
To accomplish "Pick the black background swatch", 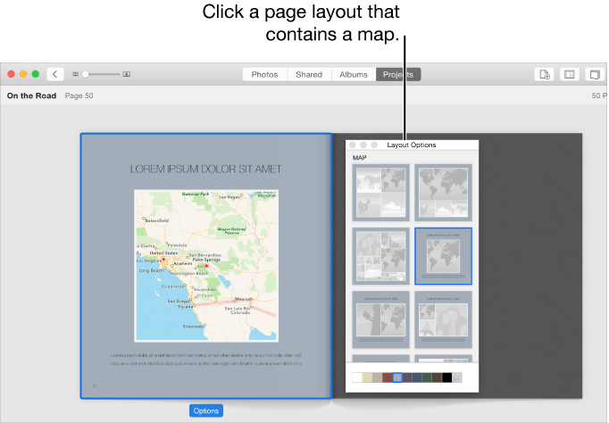I will [447, 377].
